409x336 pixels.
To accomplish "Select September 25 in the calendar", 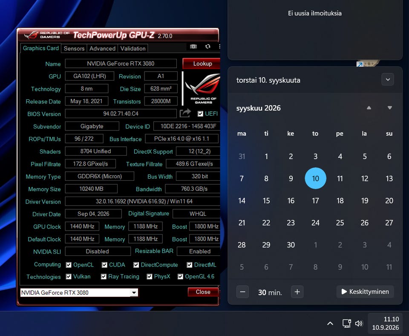I will (x=340, y=223).
